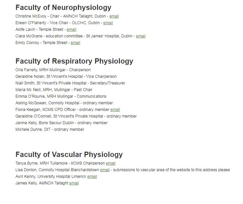This screenshot has height=204, width=243.
Task: Email Avril Kenny at University Hospital Limerick
Action: [92, 177]
